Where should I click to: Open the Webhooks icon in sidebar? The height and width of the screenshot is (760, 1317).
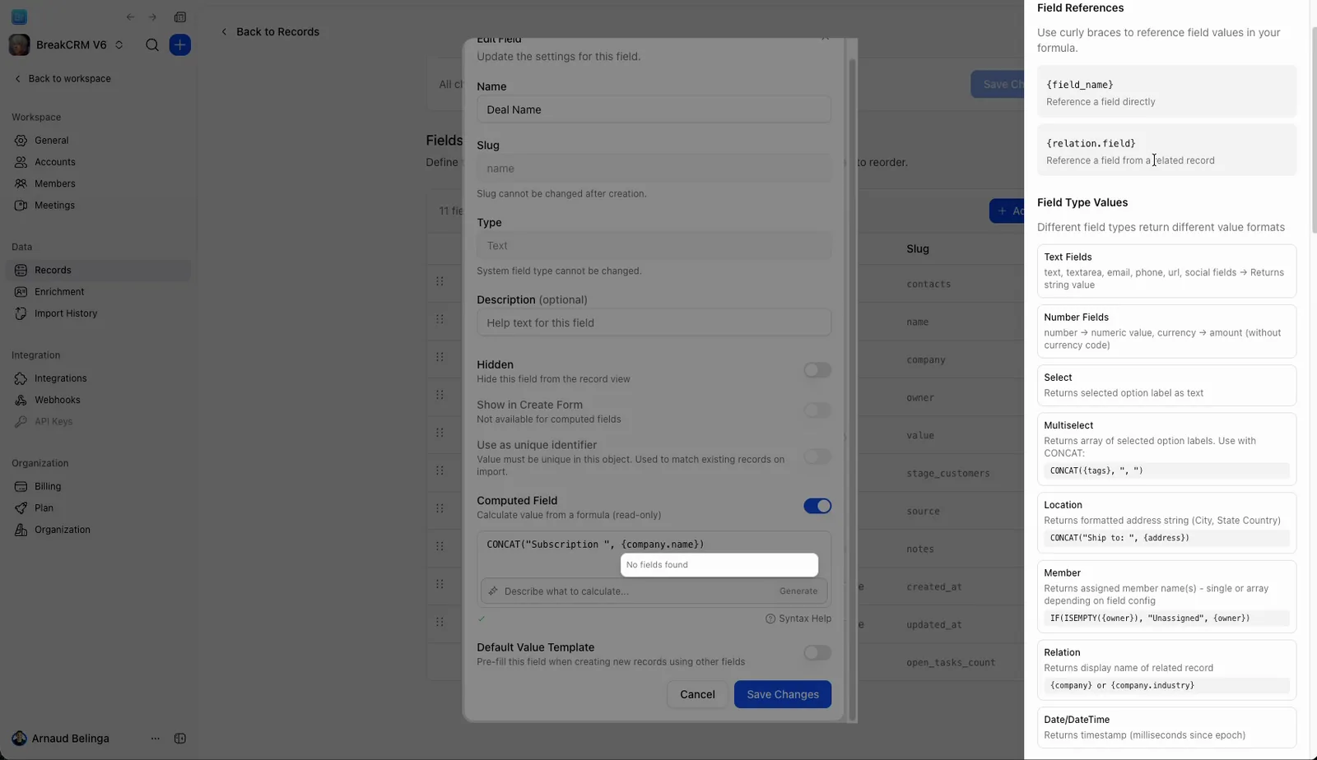click(21, 401)
